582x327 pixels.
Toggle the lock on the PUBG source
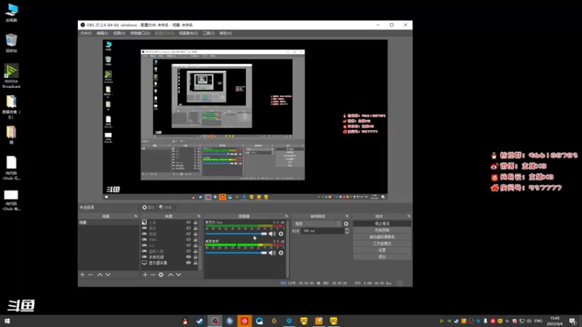[x=195, y=240]
